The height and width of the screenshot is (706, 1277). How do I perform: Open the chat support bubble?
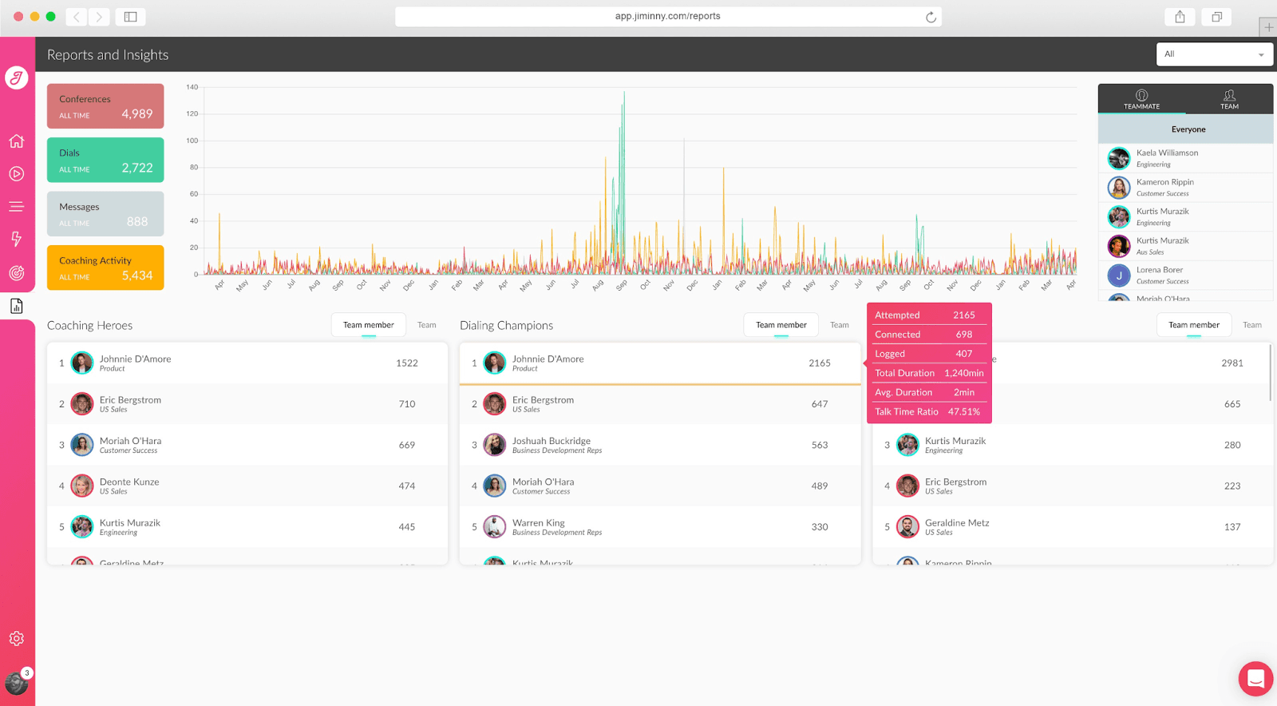pos(1255,679)
